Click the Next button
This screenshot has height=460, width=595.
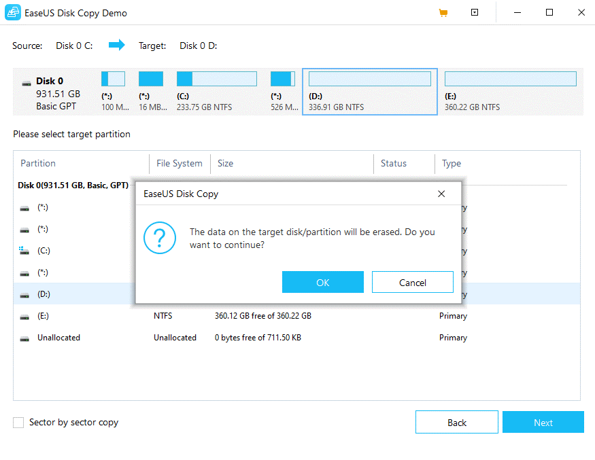pos(543,422)
